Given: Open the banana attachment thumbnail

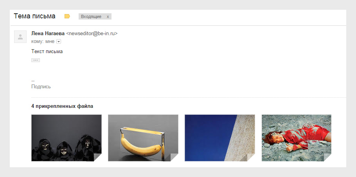Looking at the screenshot, I should click(143, 138).
